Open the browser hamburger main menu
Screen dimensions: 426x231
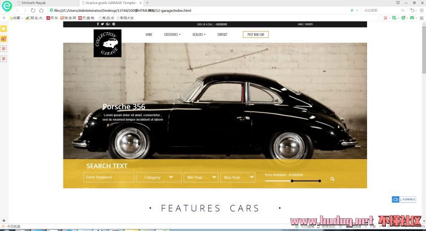click(422, 10)
